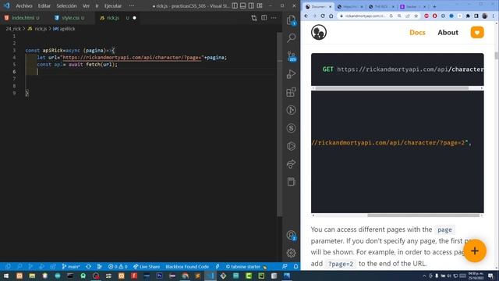The height and width of the screenshot is (281, 499).
Task: Start Live Share from status bar
Action: click(x=147, y=267)
